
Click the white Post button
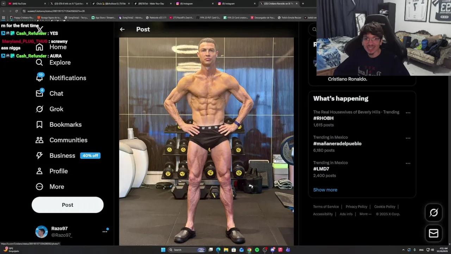[68, 205]
